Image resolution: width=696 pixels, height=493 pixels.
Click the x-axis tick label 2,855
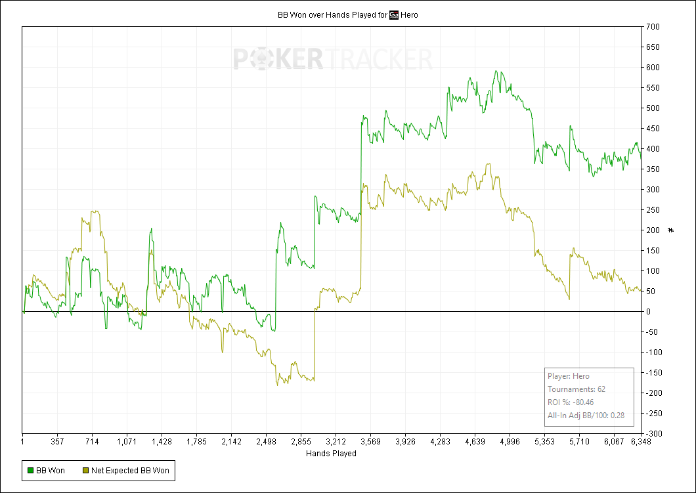pos(301,442)
